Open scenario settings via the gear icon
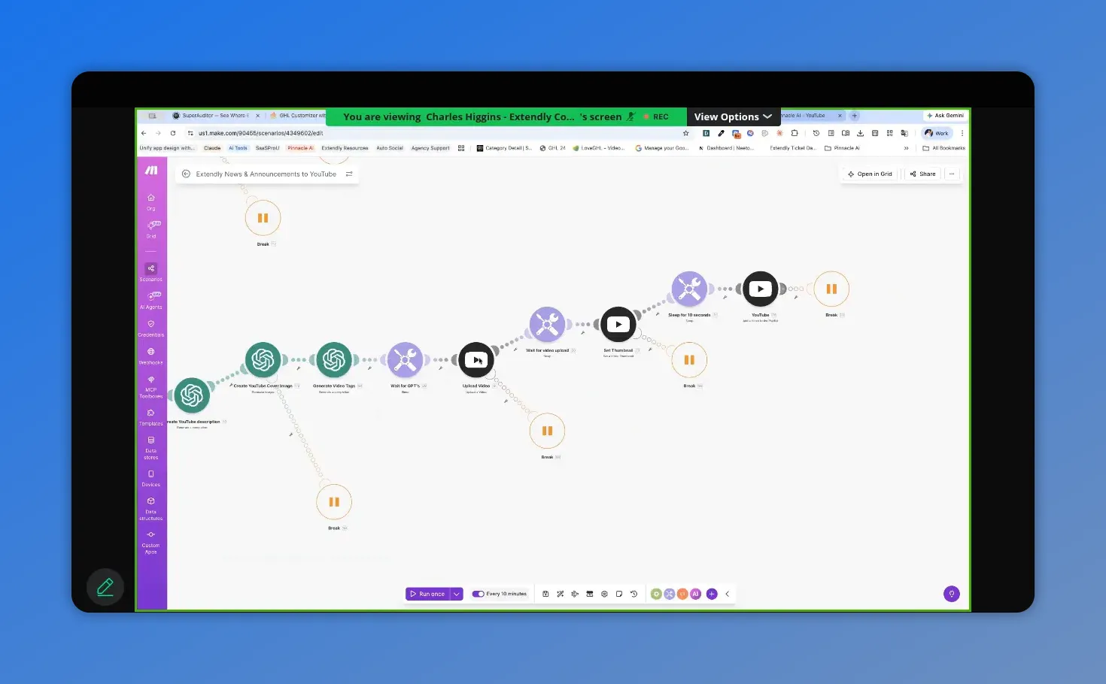1106x684 pixels. (x=604, y=593)
